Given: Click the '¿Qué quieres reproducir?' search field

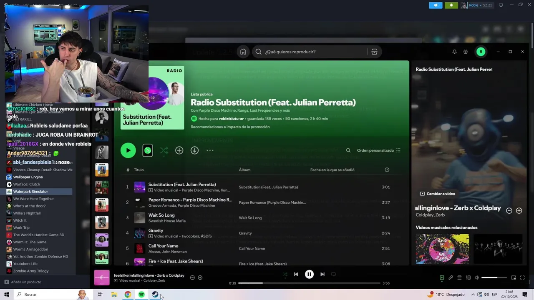Looking at the screenshot, I should pyautogui.click(x=310, y=52).
